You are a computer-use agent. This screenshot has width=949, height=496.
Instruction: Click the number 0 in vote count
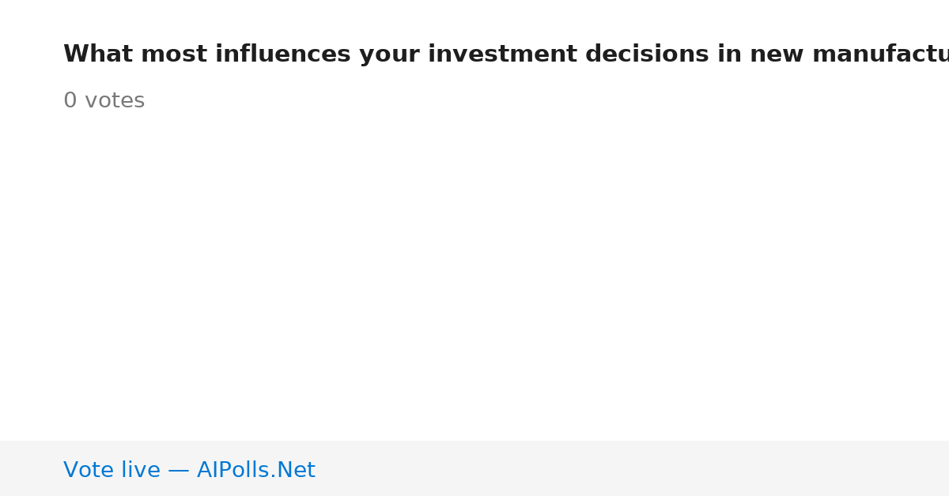click(x=70, y=101)
